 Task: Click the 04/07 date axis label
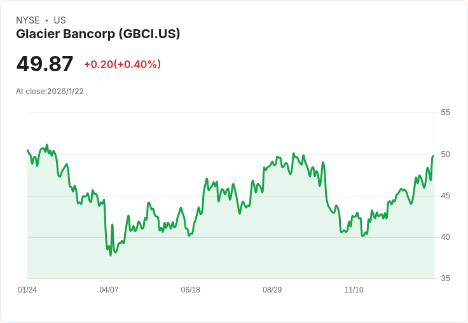(x=109, y=290)
